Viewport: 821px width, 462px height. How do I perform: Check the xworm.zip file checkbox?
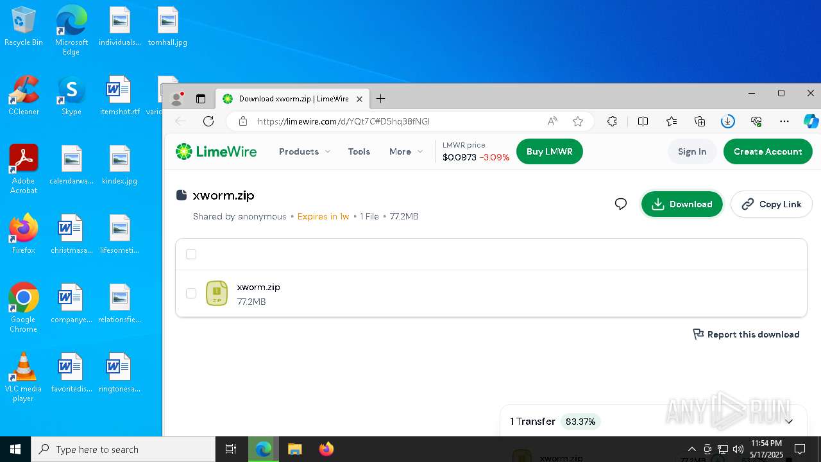pyautogui.click(x=191, y=293)
